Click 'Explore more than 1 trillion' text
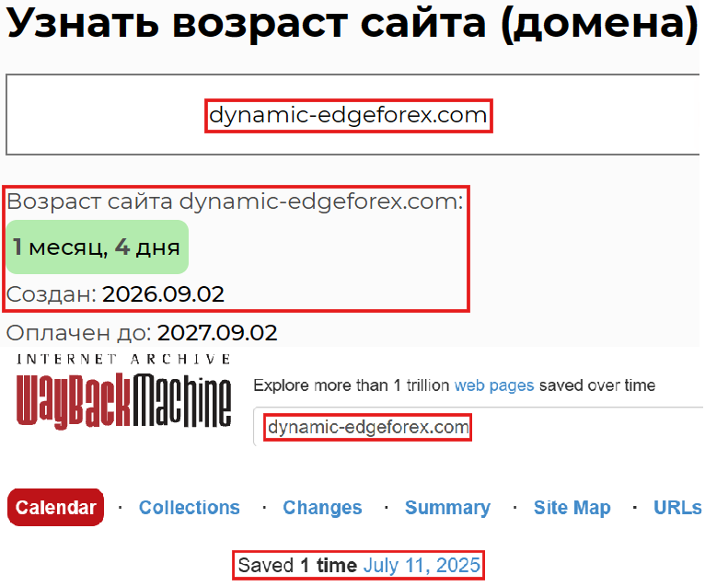This screenshot has width=705, height=586. pyautogui.click(x=352, y=385)
